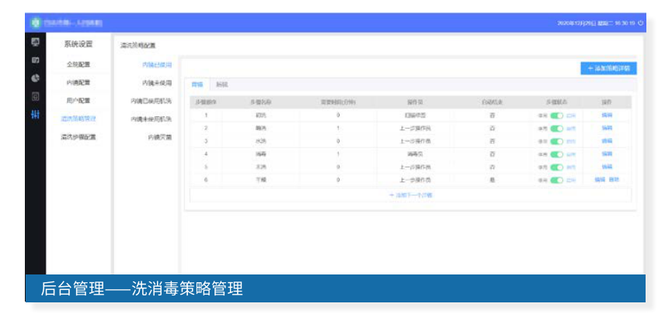
Task: Disable the step 4 消毒 status switch
Action: [557, 154]
